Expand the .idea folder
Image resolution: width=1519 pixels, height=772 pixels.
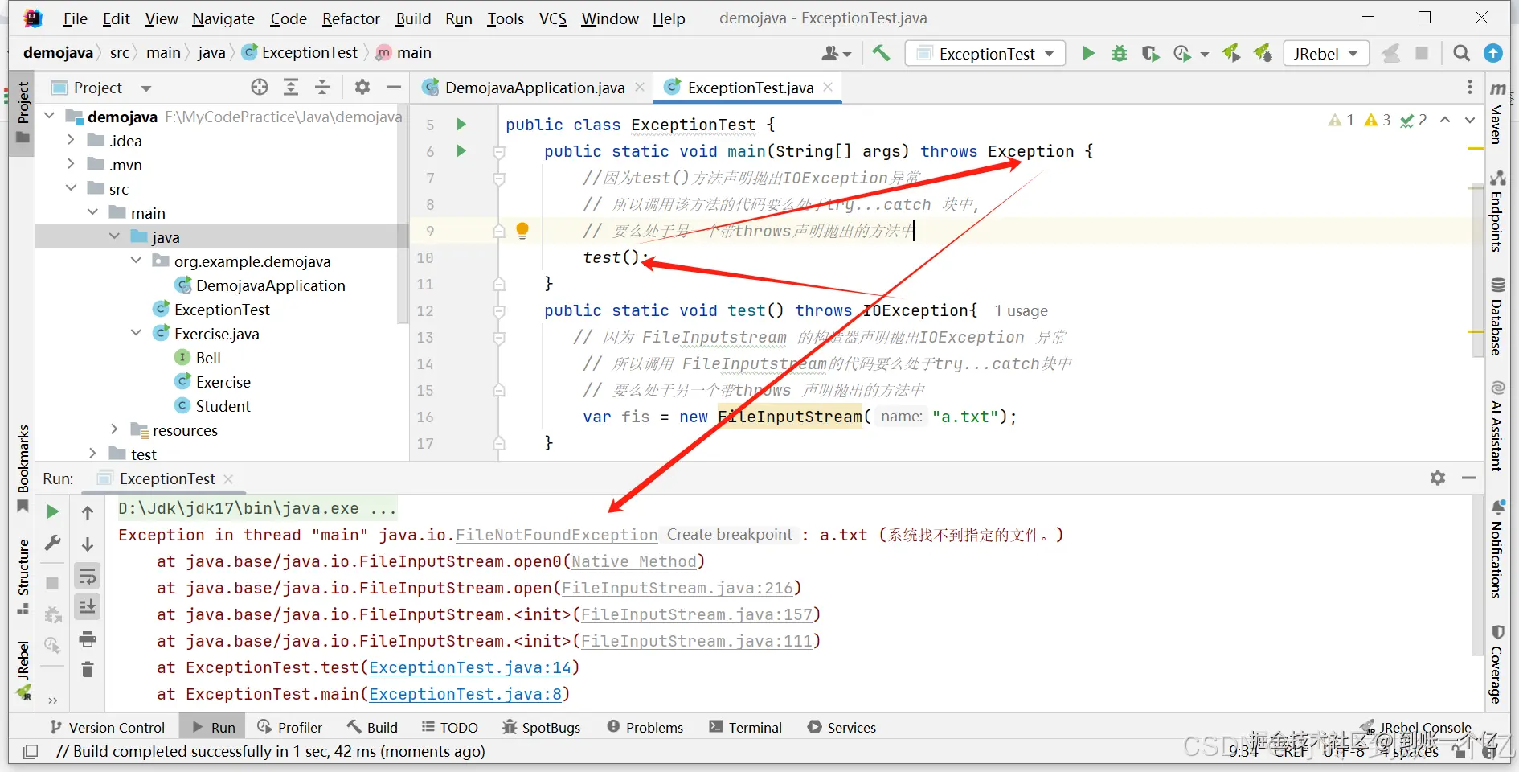click(72, 140)
